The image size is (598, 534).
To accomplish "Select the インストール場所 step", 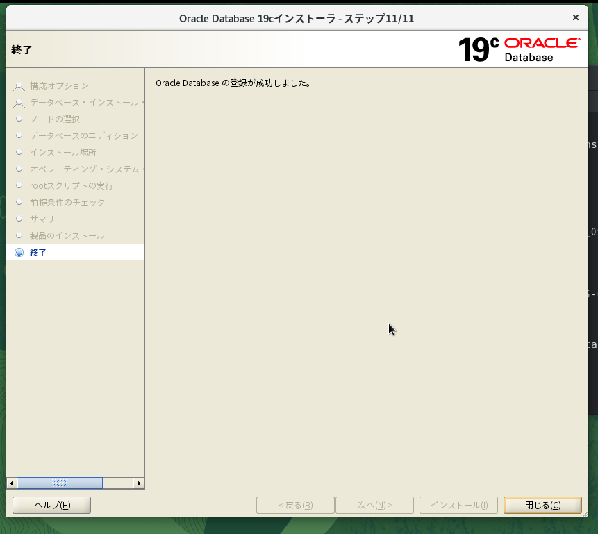I will point(63,152).
